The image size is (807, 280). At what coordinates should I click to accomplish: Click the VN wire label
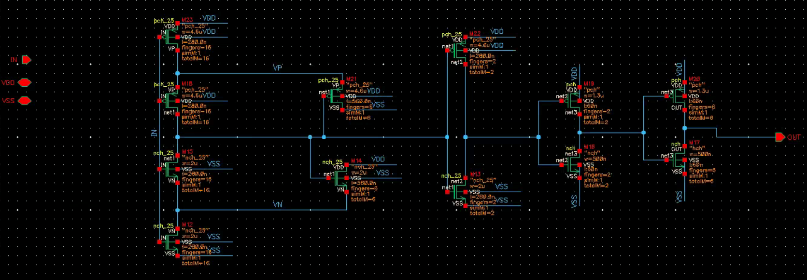(278, 205)
